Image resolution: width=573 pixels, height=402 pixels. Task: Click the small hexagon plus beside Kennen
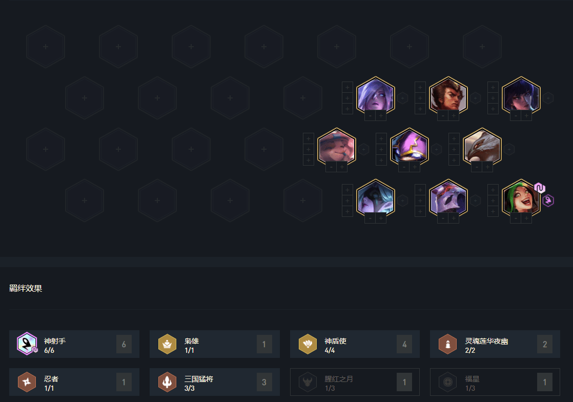click(x=436, y=149)
